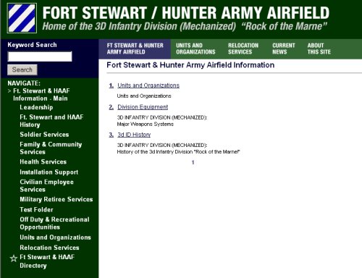Screen dimensions: 362x278
Task: Focus the Keyword Search text field
Action: [x=40, y=56]
